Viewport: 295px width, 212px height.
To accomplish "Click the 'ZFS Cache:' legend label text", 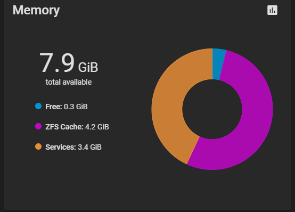I will [x=64, y=127].
